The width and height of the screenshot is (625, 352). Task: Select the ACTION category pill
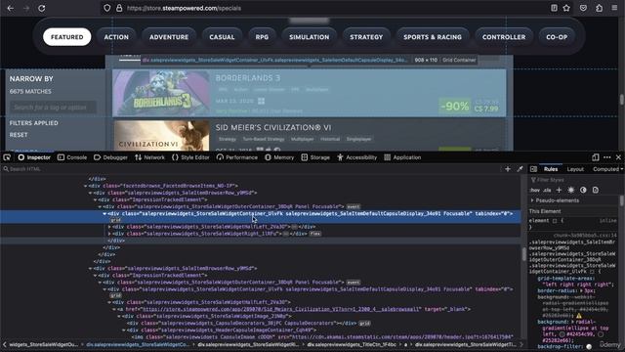[x=116, y=37]
